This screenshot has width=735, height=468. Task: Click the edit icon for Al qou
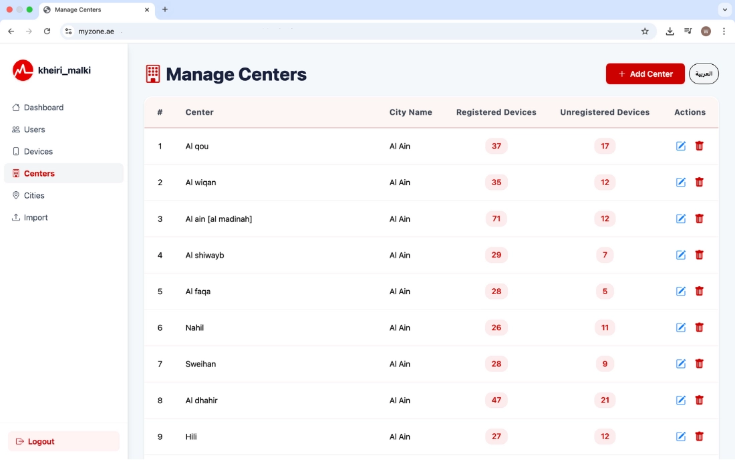681,146
